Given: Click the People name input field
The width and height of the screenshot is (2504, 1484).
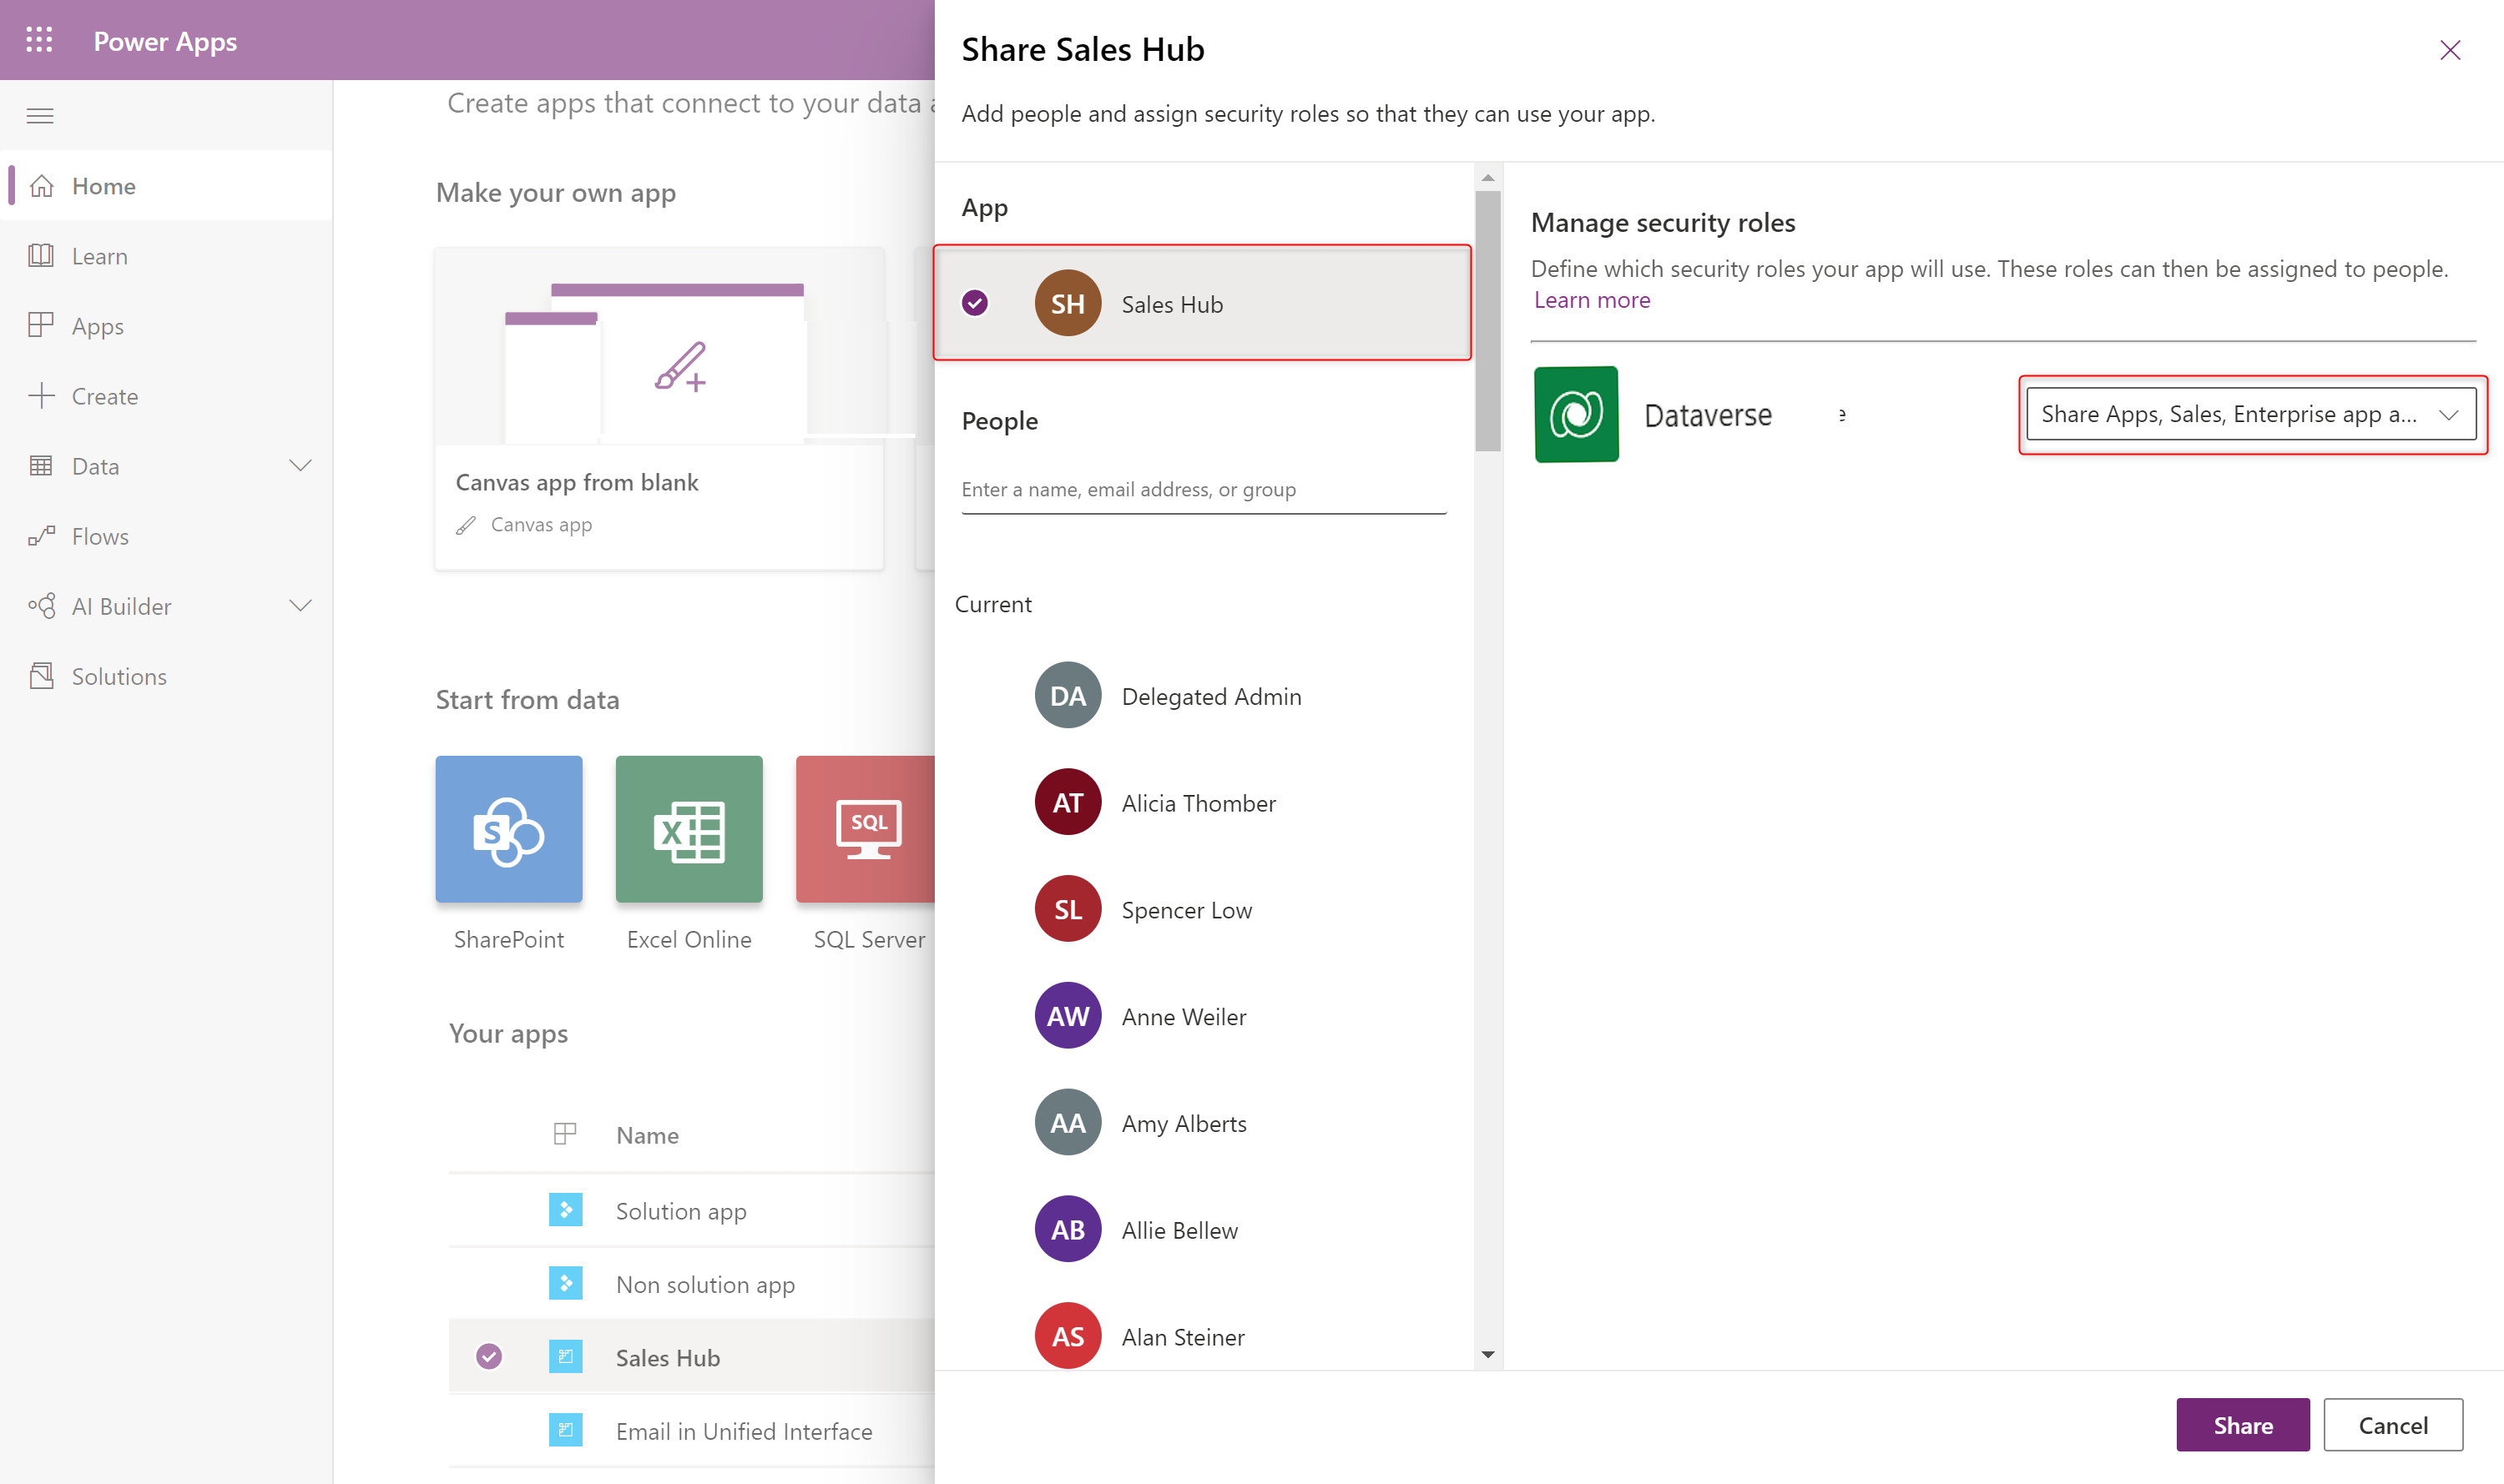Looking at the screenshot, I should tap(1207, 490).
